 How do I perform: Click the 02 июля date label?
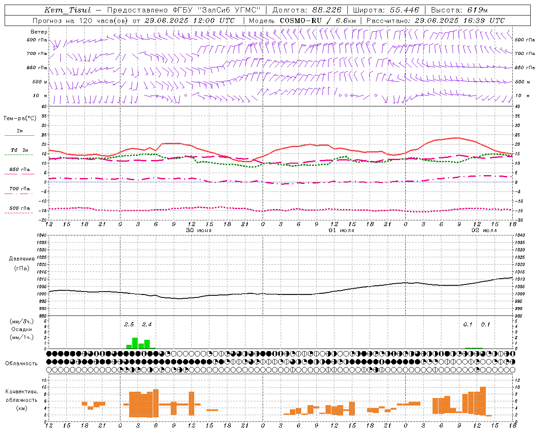484,230
